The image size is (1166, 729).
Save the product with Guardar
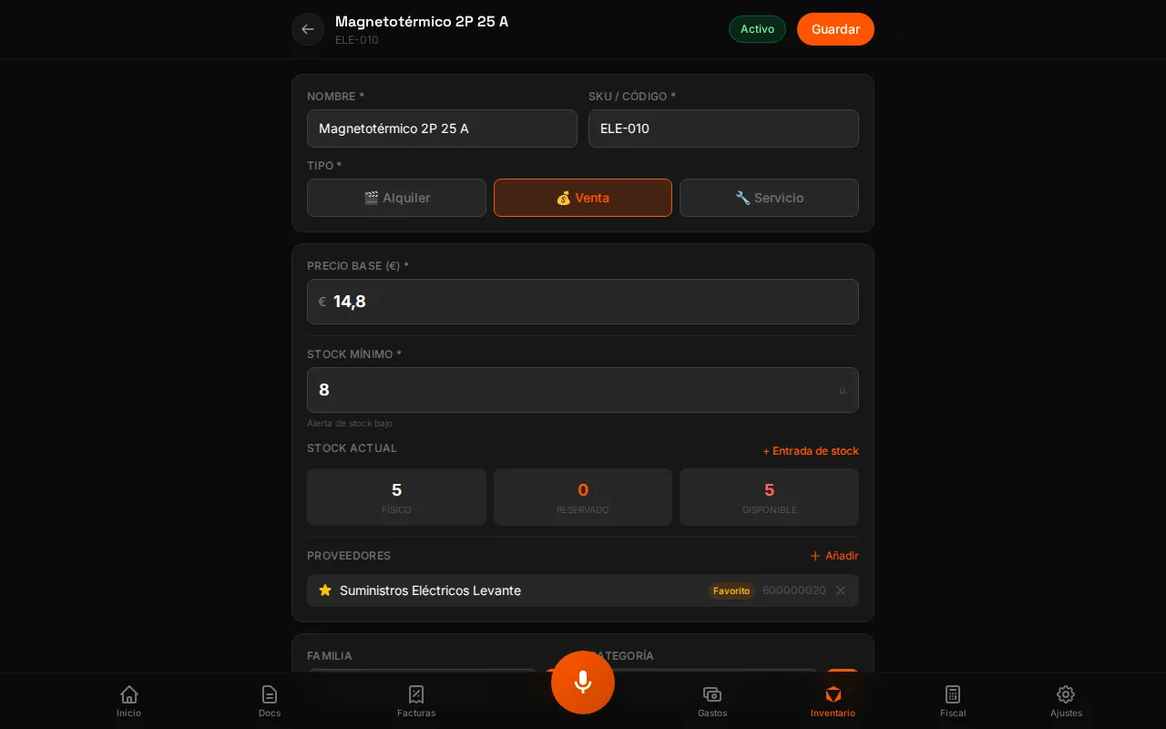pyautogui.click(x=835, y=29)
